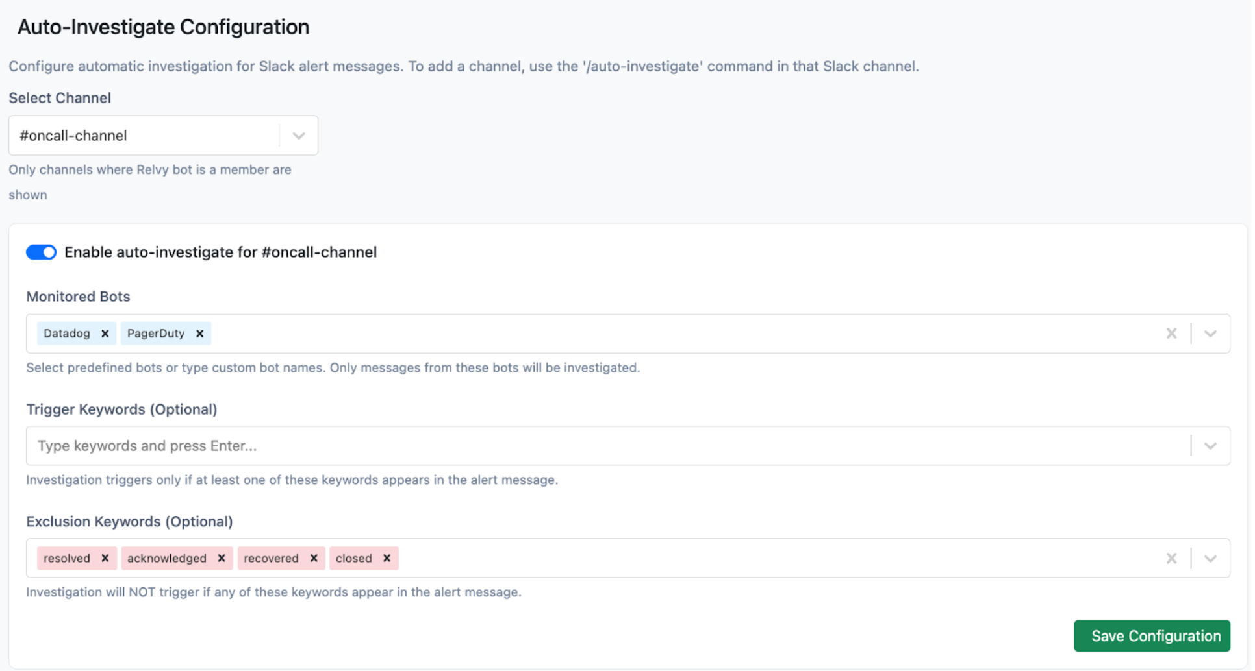Click the Save Configuration button

point(1151,636)
